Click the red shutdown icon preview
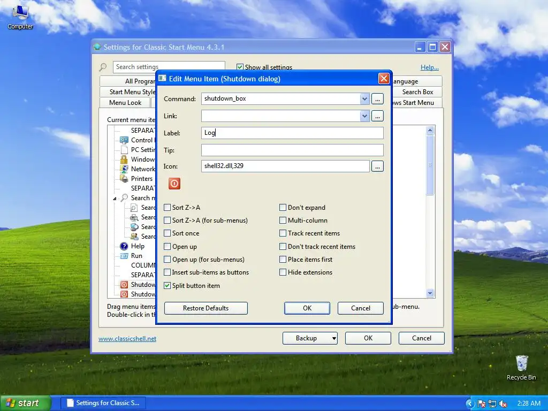This screenshot has height=411, width=548. point(174,184)
